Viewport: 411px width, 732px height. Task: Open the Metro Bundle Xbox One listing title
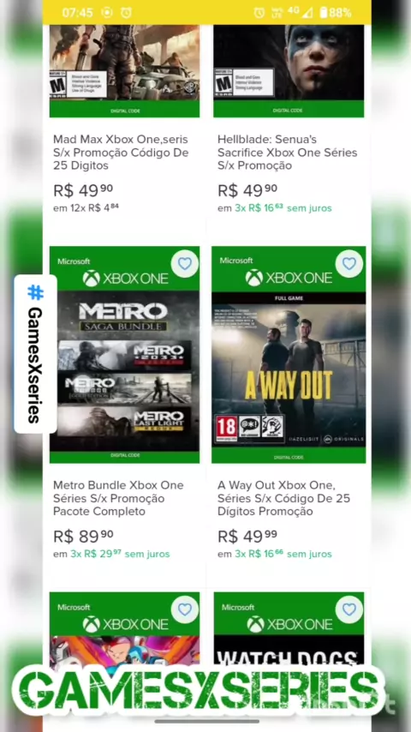(x=118, y=498)
